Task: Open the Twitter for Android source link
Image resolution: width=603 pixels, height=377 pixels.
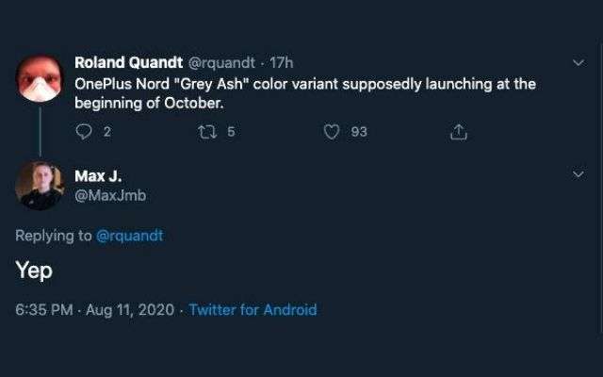Action: [253, 309]
